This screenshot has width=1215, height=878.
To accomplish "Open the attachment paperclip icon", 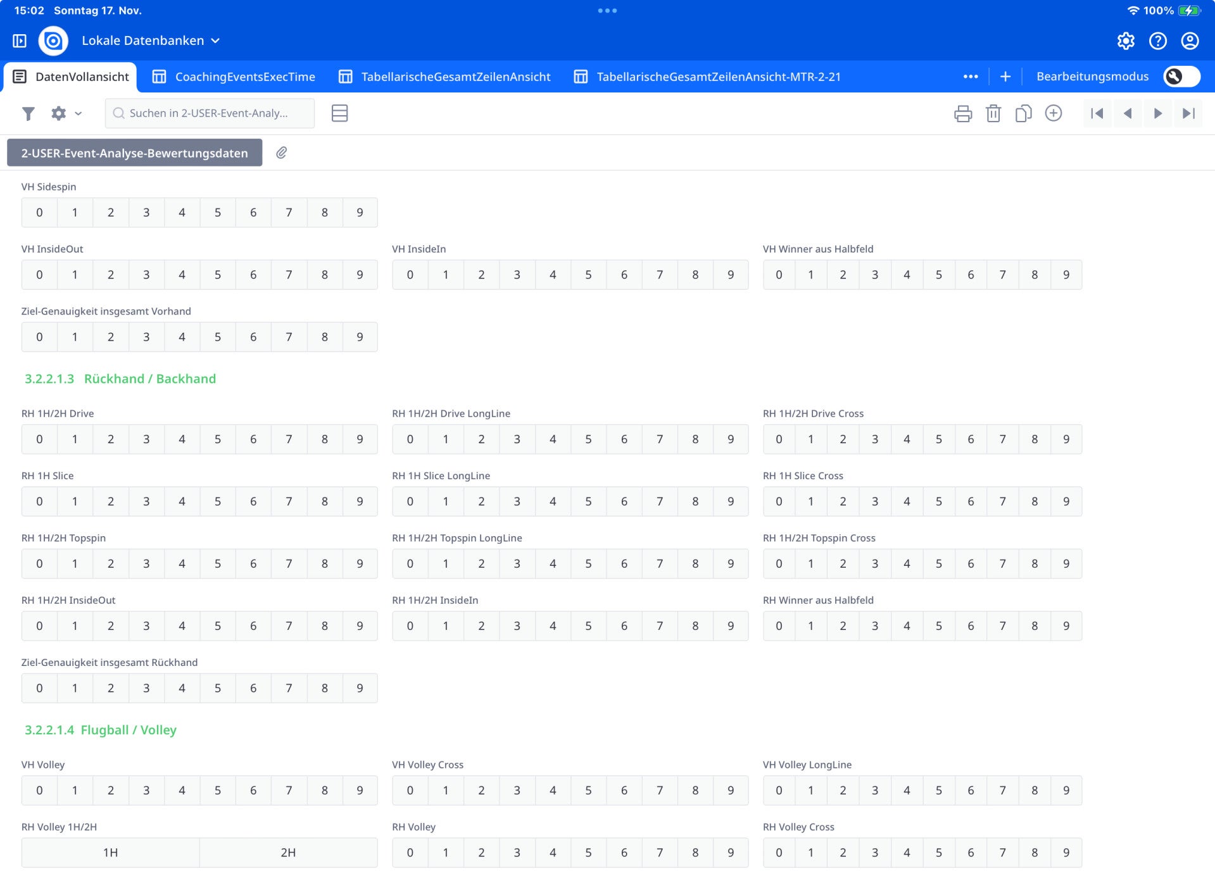I will 282,153.
